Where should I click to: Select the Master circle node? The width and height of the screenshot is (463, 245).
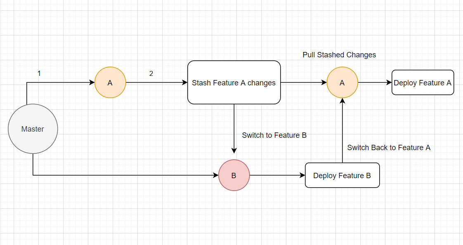tap(33, 128)
